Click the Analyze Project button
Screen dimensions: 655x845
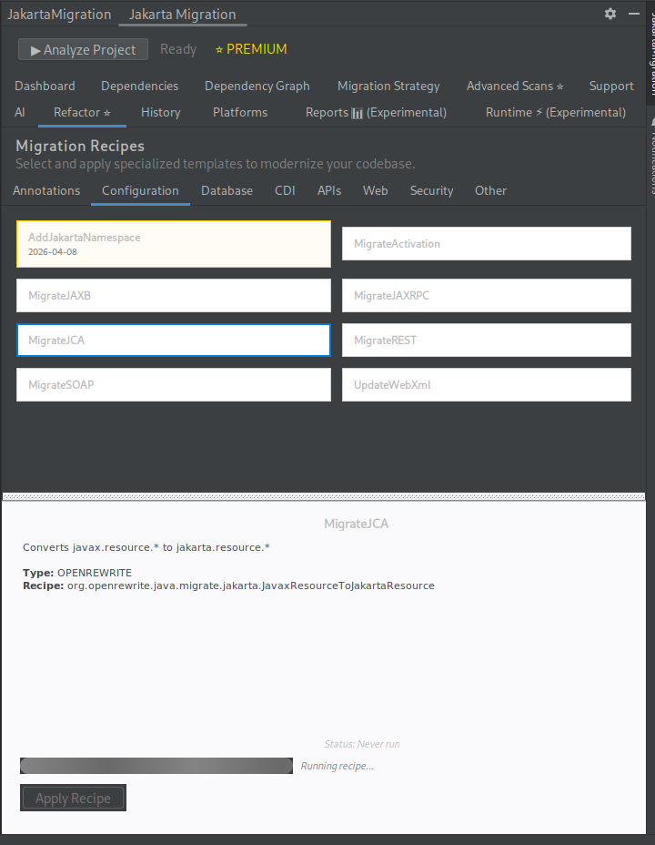(83, 49)
